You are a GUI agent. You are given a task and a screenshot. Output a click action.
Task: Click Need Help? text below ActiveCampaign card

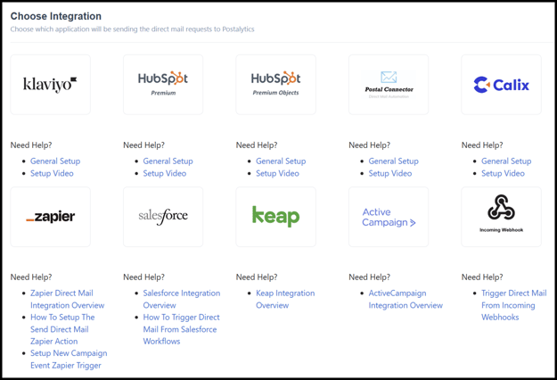(370, 277)
